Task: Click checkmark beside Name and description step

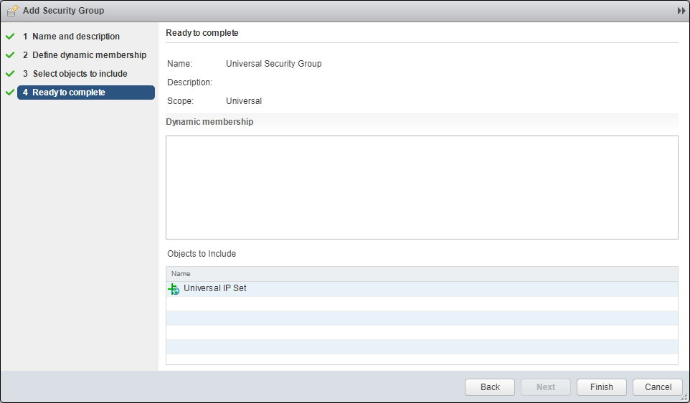Action: tap(10, 37)
